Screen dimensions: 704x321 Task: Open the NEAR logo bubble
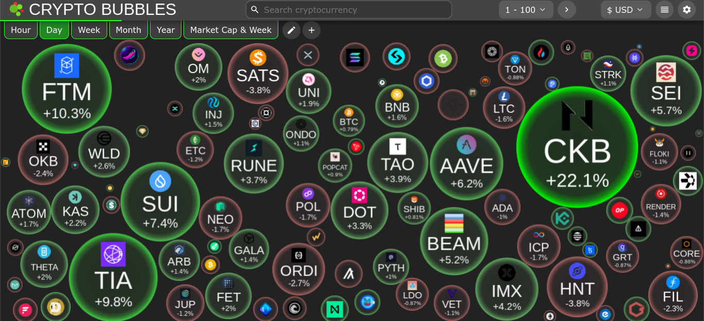[x=334, y=310]
